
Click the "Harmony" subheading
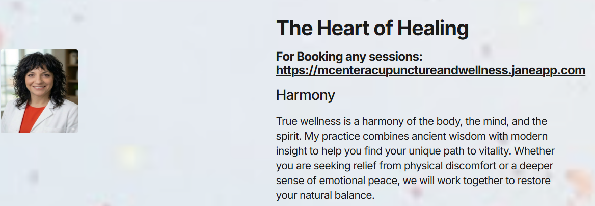pos(305,95)
